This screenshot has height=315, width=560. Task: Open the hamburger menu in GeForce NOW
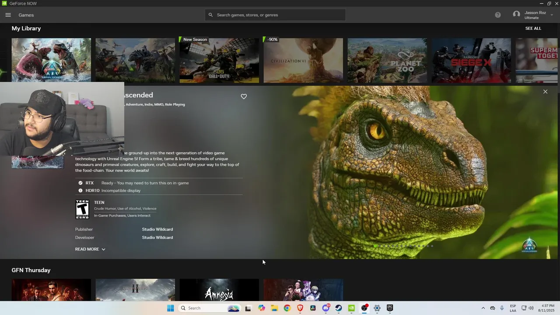coord(8,15)
